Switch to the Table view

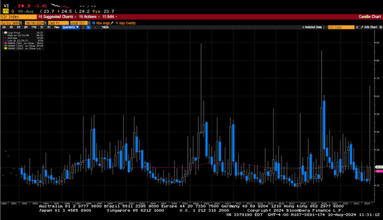105,27
